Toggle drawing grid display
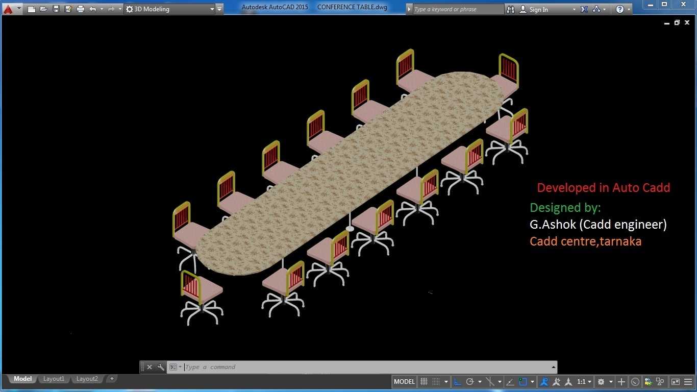 coord(424,381)
